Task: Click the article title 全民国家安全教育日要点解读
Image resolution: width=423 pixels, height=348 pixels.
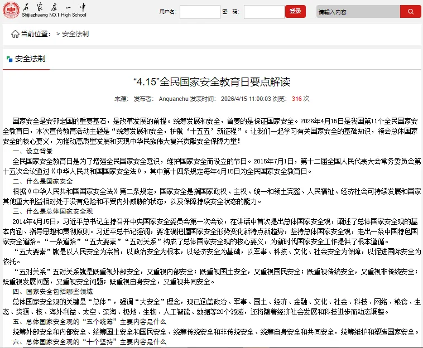Action: point(212,81)
